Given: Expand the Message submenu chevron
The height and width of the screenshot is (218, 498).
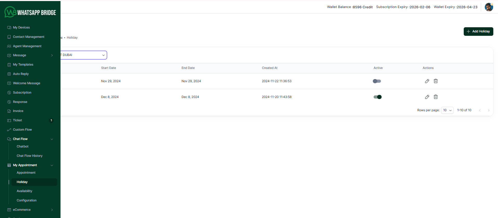Looking at the screenshot, I should pyautogui.click(x=52, y=55).
